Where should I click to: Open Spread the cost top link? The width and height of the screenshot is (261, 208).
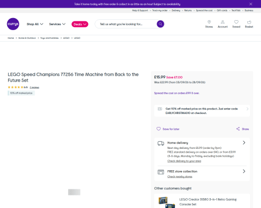[204, 10]
